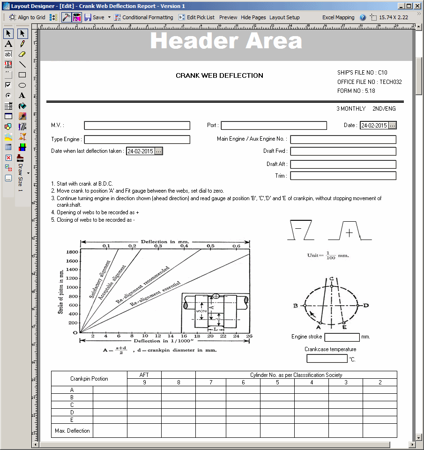This screenshot has height=450, width=424.
Task: Pick the frame/group box tool
Action: click(8, 75)
